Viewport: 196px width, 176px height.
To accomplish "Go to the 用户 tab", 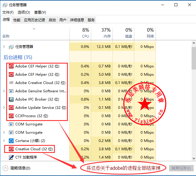I will point(63,20).
